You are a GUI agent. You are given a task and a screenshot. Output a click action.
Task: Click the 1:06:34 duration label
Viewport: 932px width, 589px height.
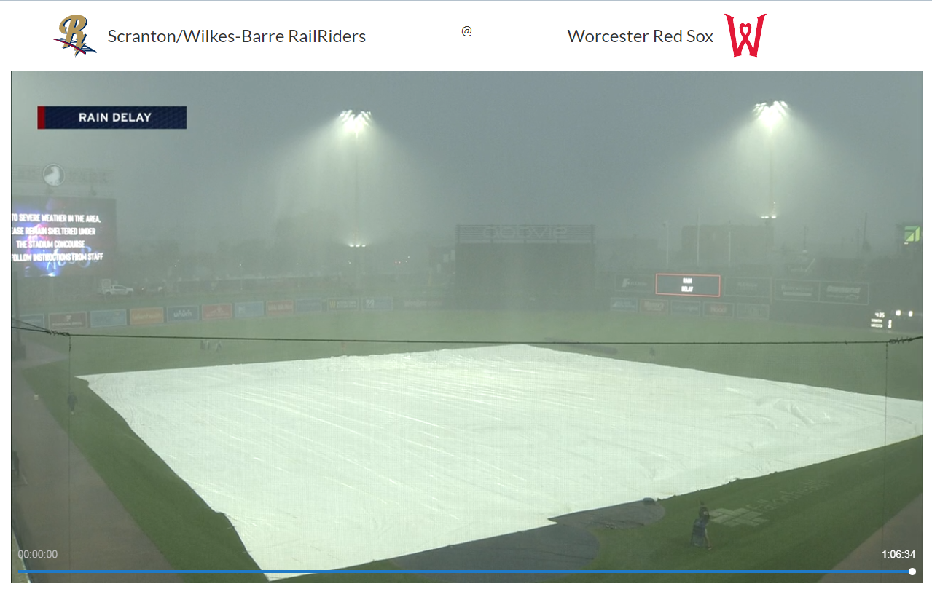(898, 554)
